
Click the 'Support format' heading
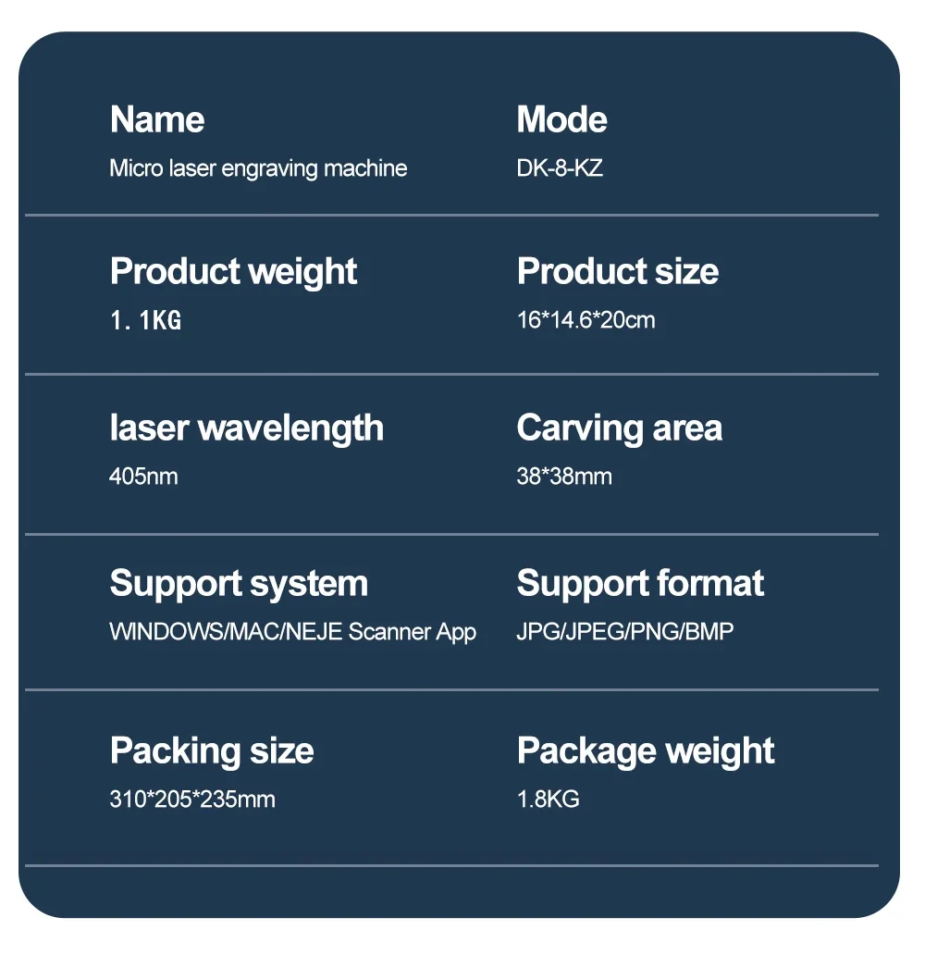point(641,585)
